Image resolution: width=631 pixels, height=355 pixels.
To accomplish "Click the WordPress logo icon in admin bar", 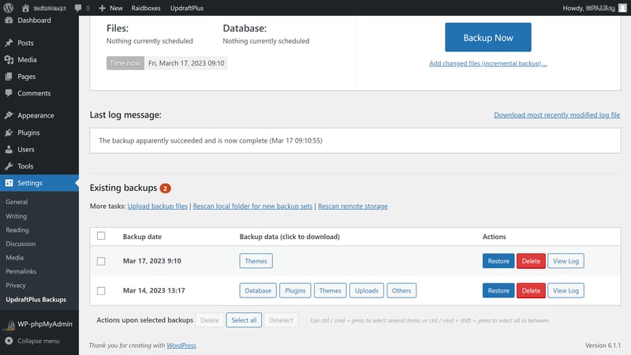I will pos(9,7).
